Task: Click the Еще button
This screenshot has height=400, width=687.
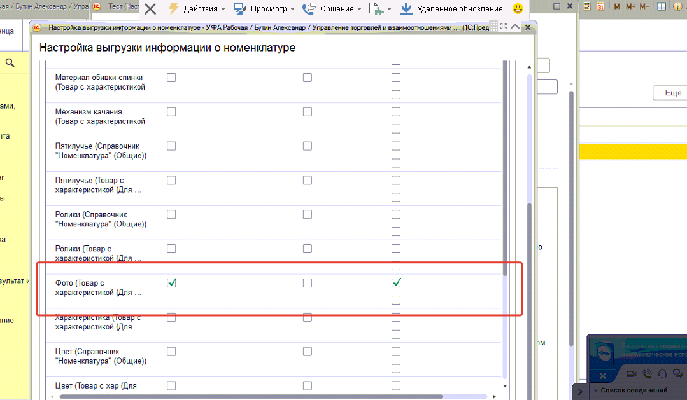Action: coord(672,93)
